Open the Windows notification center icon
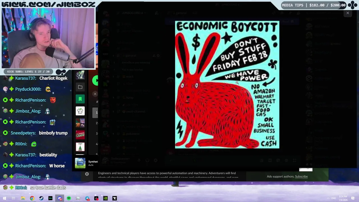This screenshot has height=202, width=359. pos(353,198)
